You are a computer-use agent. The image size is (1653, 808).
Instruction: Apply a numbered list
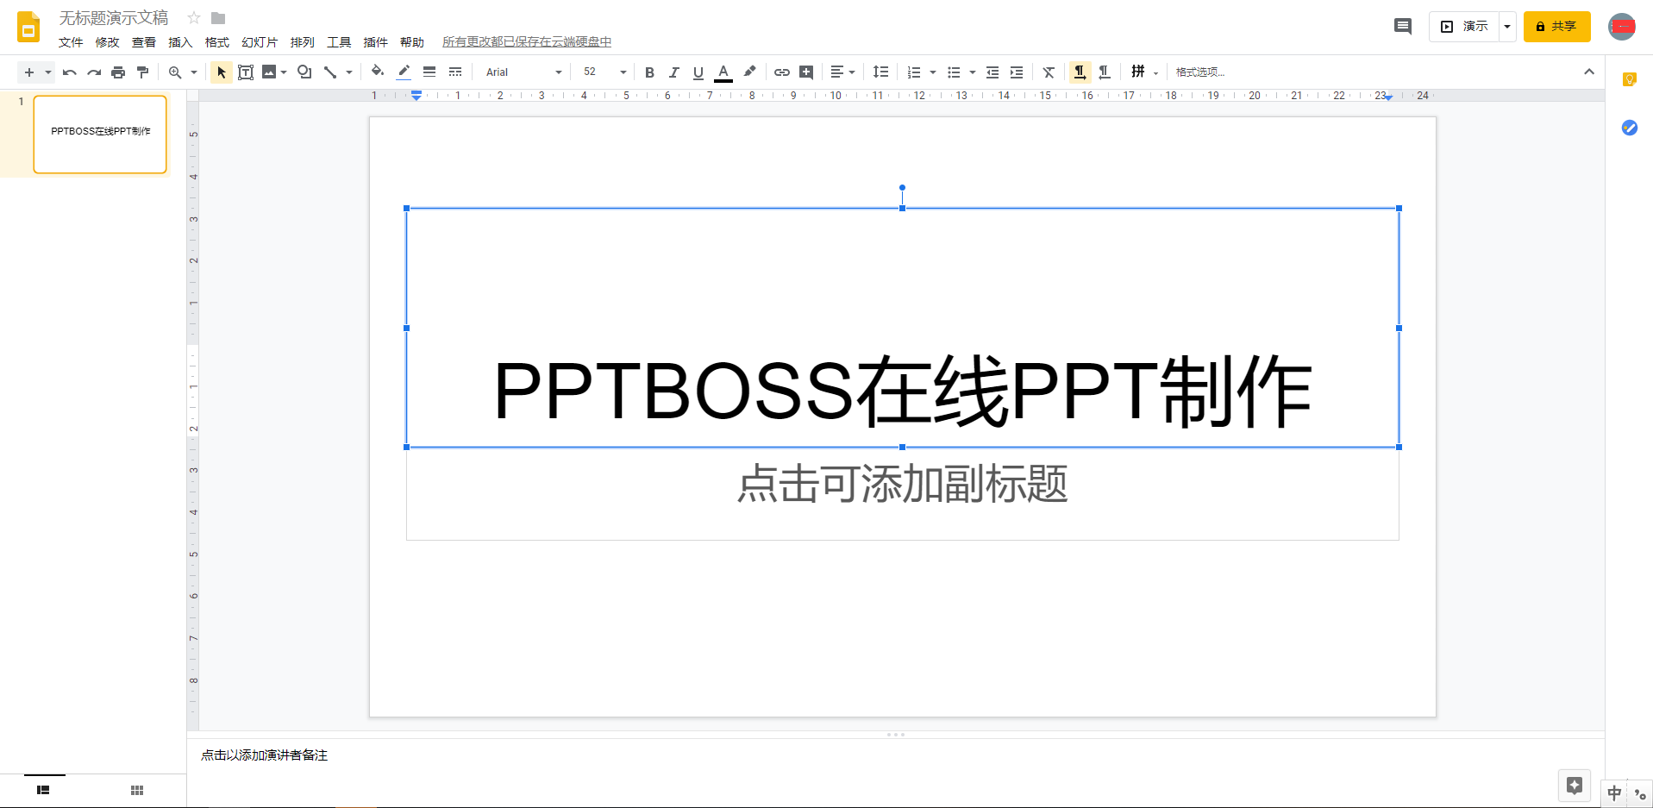(914, 72)
